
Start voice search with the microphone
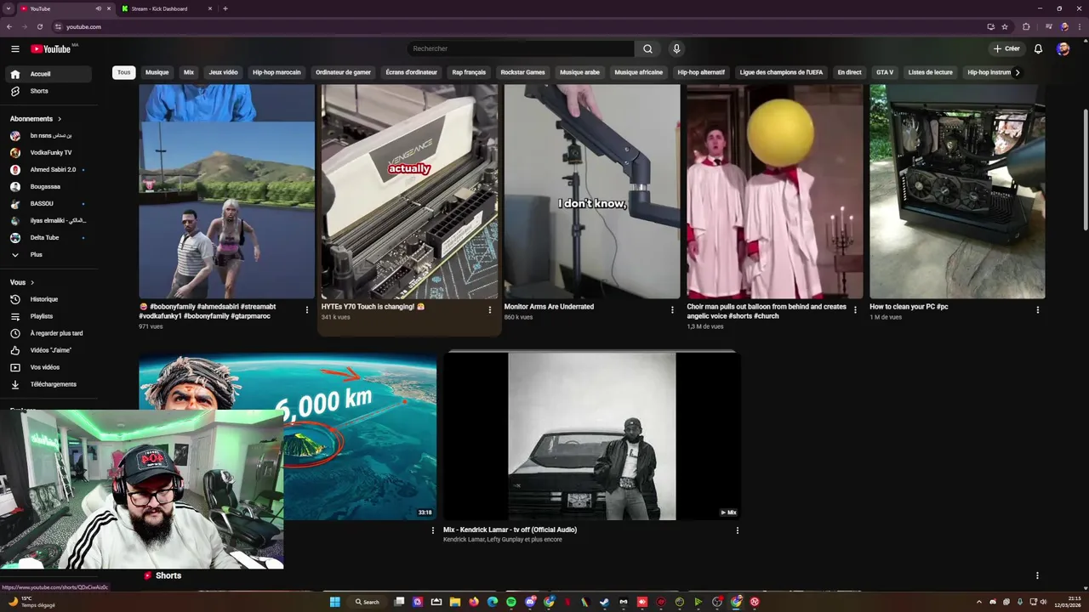[x=676, y=48]
